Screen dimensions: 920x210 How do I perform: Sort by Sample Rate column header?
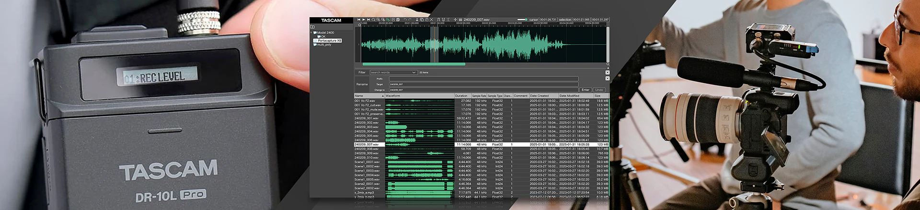tap(479, 96)
